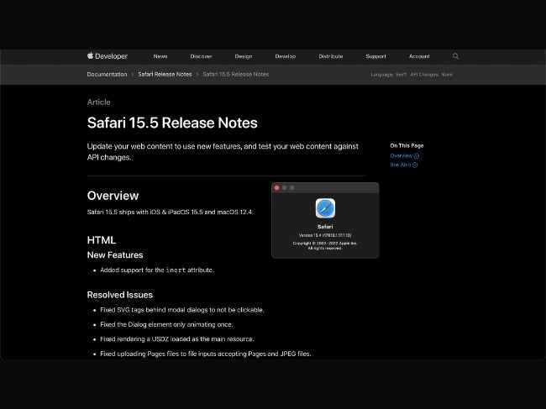Click Safari 15.5 Release Notes breadcrumb
The image size is (546, 409).
point(235,75)
